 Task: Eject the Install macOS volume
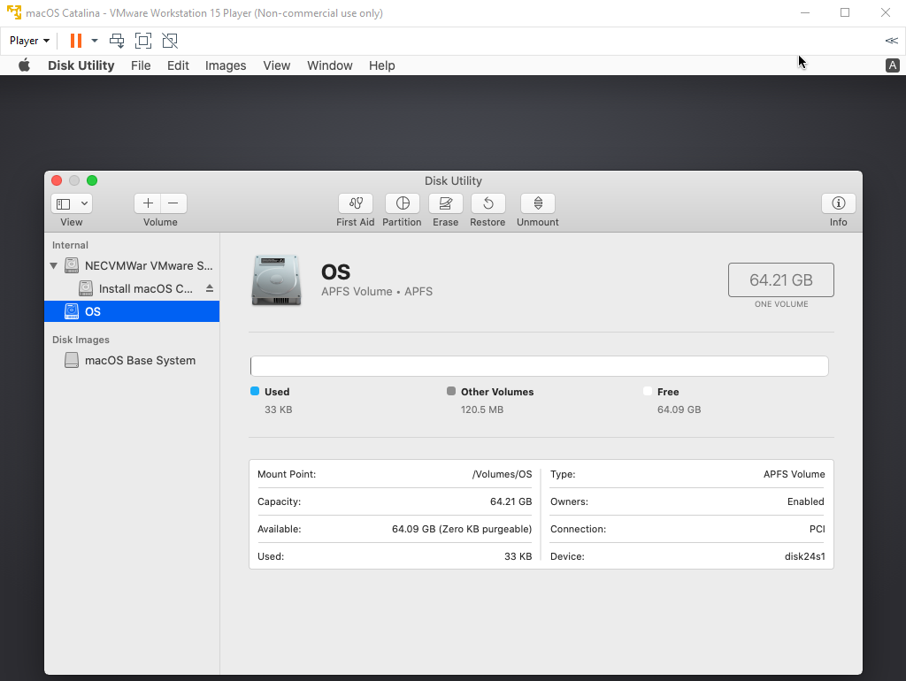tap(210, 288)
